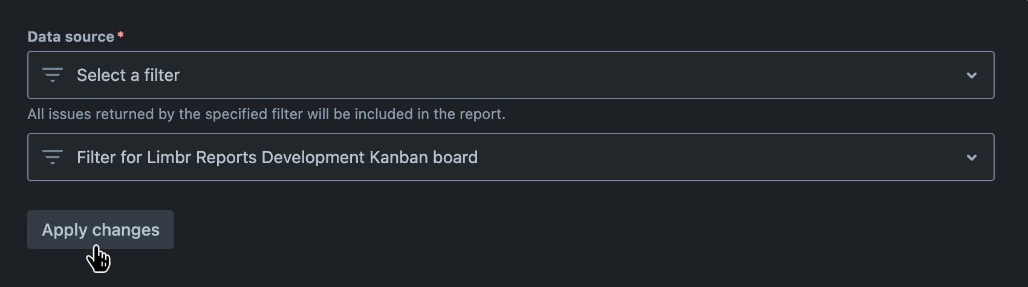Click the "All issues returned by the specified filter" helper text

266,114
